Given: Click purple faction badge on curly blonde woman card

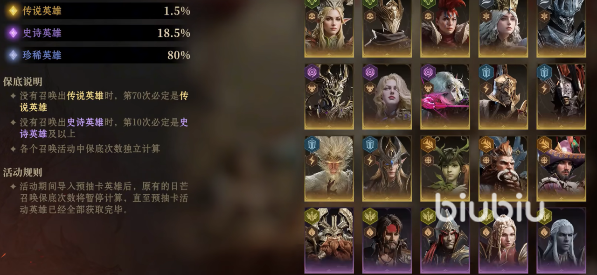Looking at the screenshot, I should tap(370, 72).
